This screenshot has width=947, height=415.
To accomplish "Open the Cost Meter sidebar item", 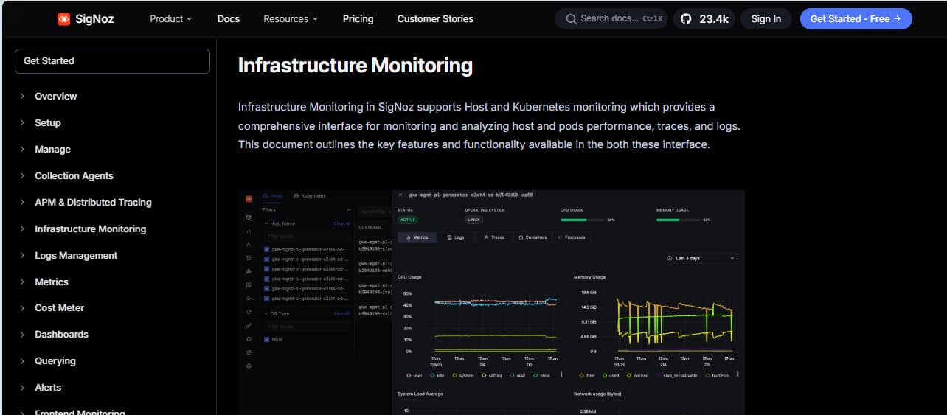I will 59,308.
